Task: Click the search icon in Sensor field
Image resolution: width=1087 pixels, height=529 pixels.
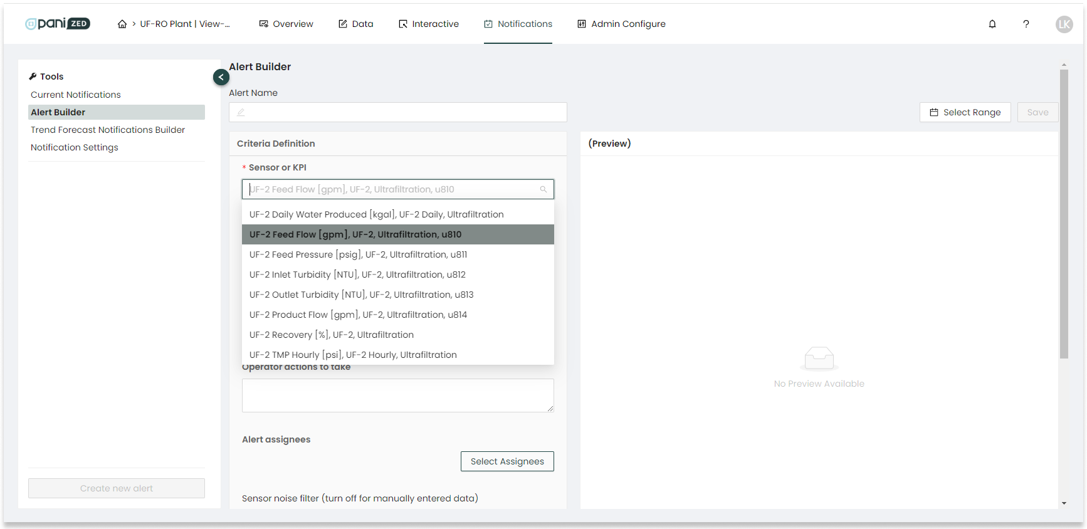Action: tap(543, 189)
